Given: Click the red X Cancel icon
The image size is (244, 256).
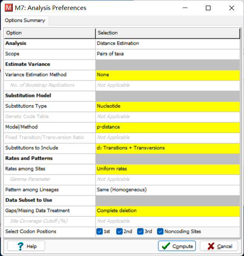Looking at the screenshot, I should (x=211, y=246).
